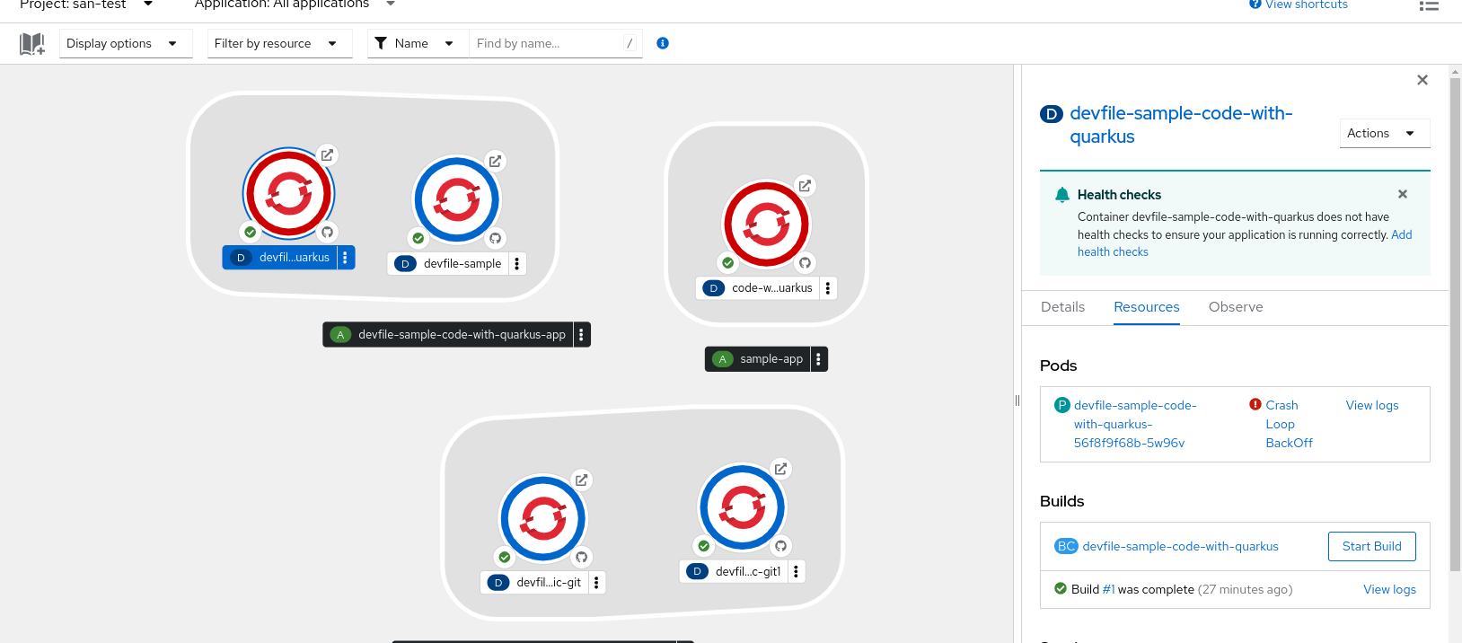Click build status check of devfil...c-git1 node
Screen dimensions: 1462x643
pos(704,546)
